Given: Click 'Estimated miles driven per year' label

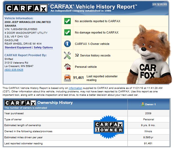Looking at the screenshot, I should coord(24,137).
